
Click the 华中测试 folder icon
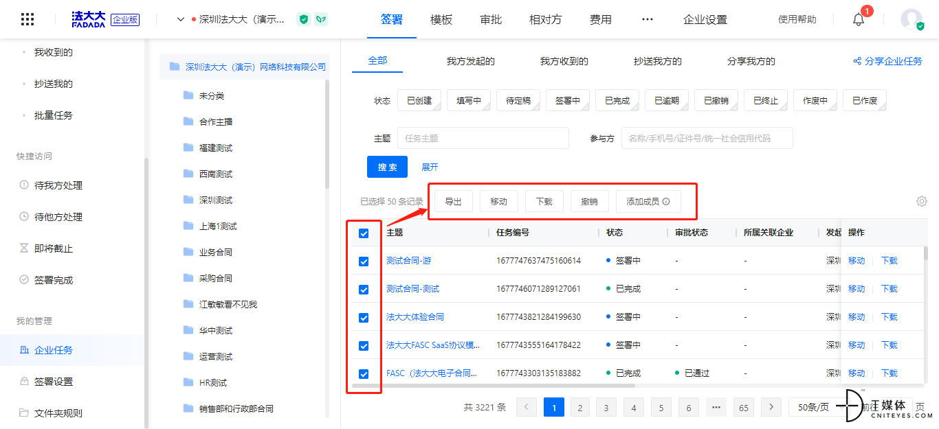coord(188,330)
